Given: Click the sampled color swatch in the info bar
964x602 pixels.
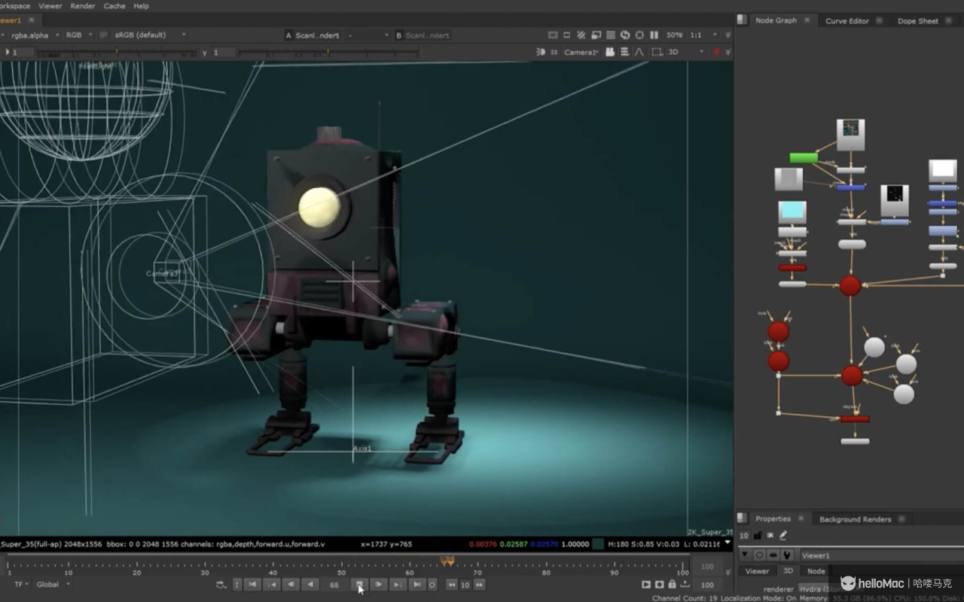Looking at the screenshot, I should pyautogui.click(x=598, y=544).
